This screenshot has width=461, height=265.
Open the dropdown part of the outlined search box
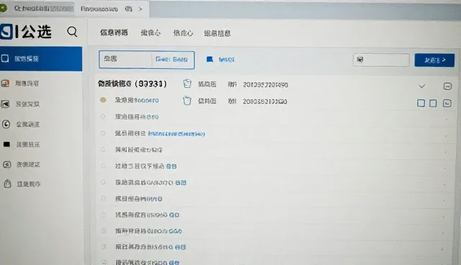point(172,60)
